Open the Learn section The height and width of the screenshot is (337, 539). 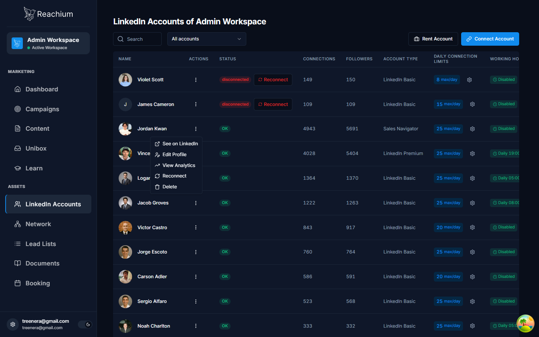pyautogui.click(x=48, y=168)
